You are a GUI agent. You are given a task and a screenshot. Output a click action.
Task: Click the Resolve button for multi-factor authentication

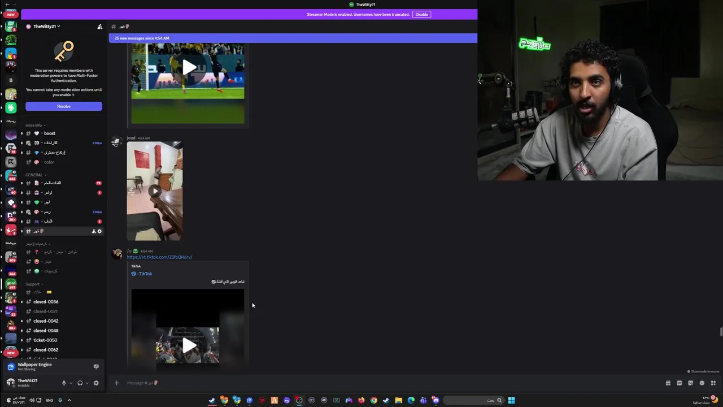coord(64,106)
